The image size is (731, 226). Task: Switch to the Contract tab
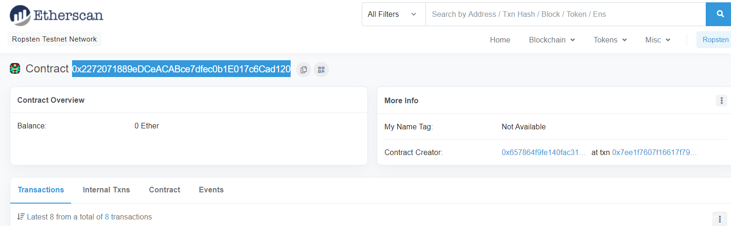tap(164, 190)
